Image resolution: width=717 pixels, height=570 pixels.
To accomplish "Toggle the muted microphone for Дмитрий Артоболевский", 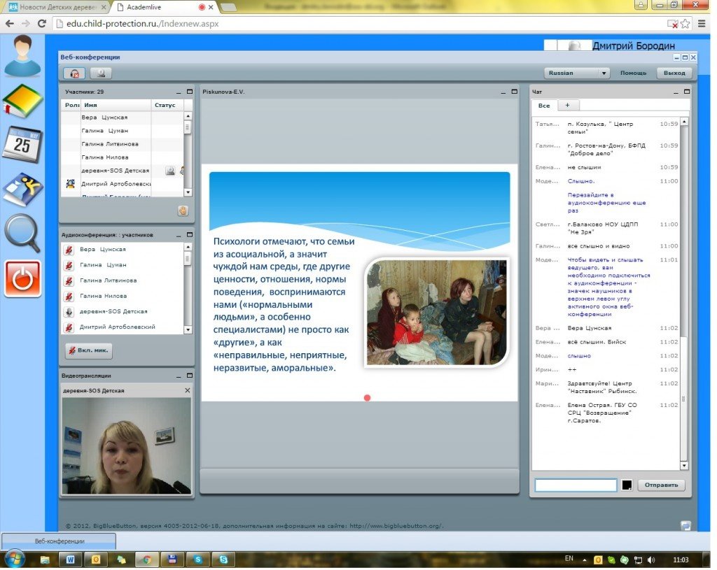I will coord(69,327).
